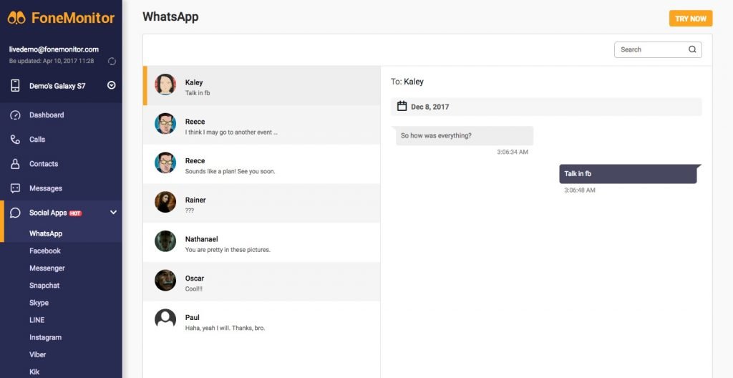Screen dimensions: 733x378
Task: Open Rainer's '???' conversation
Action: (262, 203)
